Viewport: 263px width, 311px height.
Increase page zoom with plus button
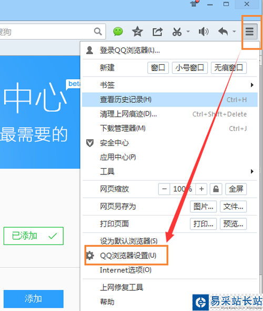click(201, 189)
